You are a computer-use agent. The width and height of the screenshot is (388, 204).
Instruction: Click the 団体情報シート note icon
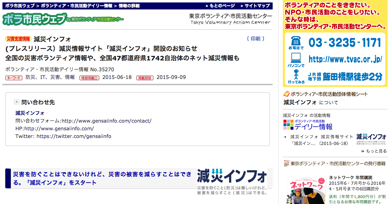click(287, 94)
